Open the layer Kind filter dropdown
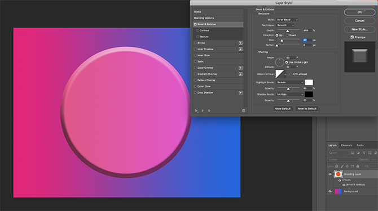The height and width of the screenshot is (211, 378). (x=338, y=153)
